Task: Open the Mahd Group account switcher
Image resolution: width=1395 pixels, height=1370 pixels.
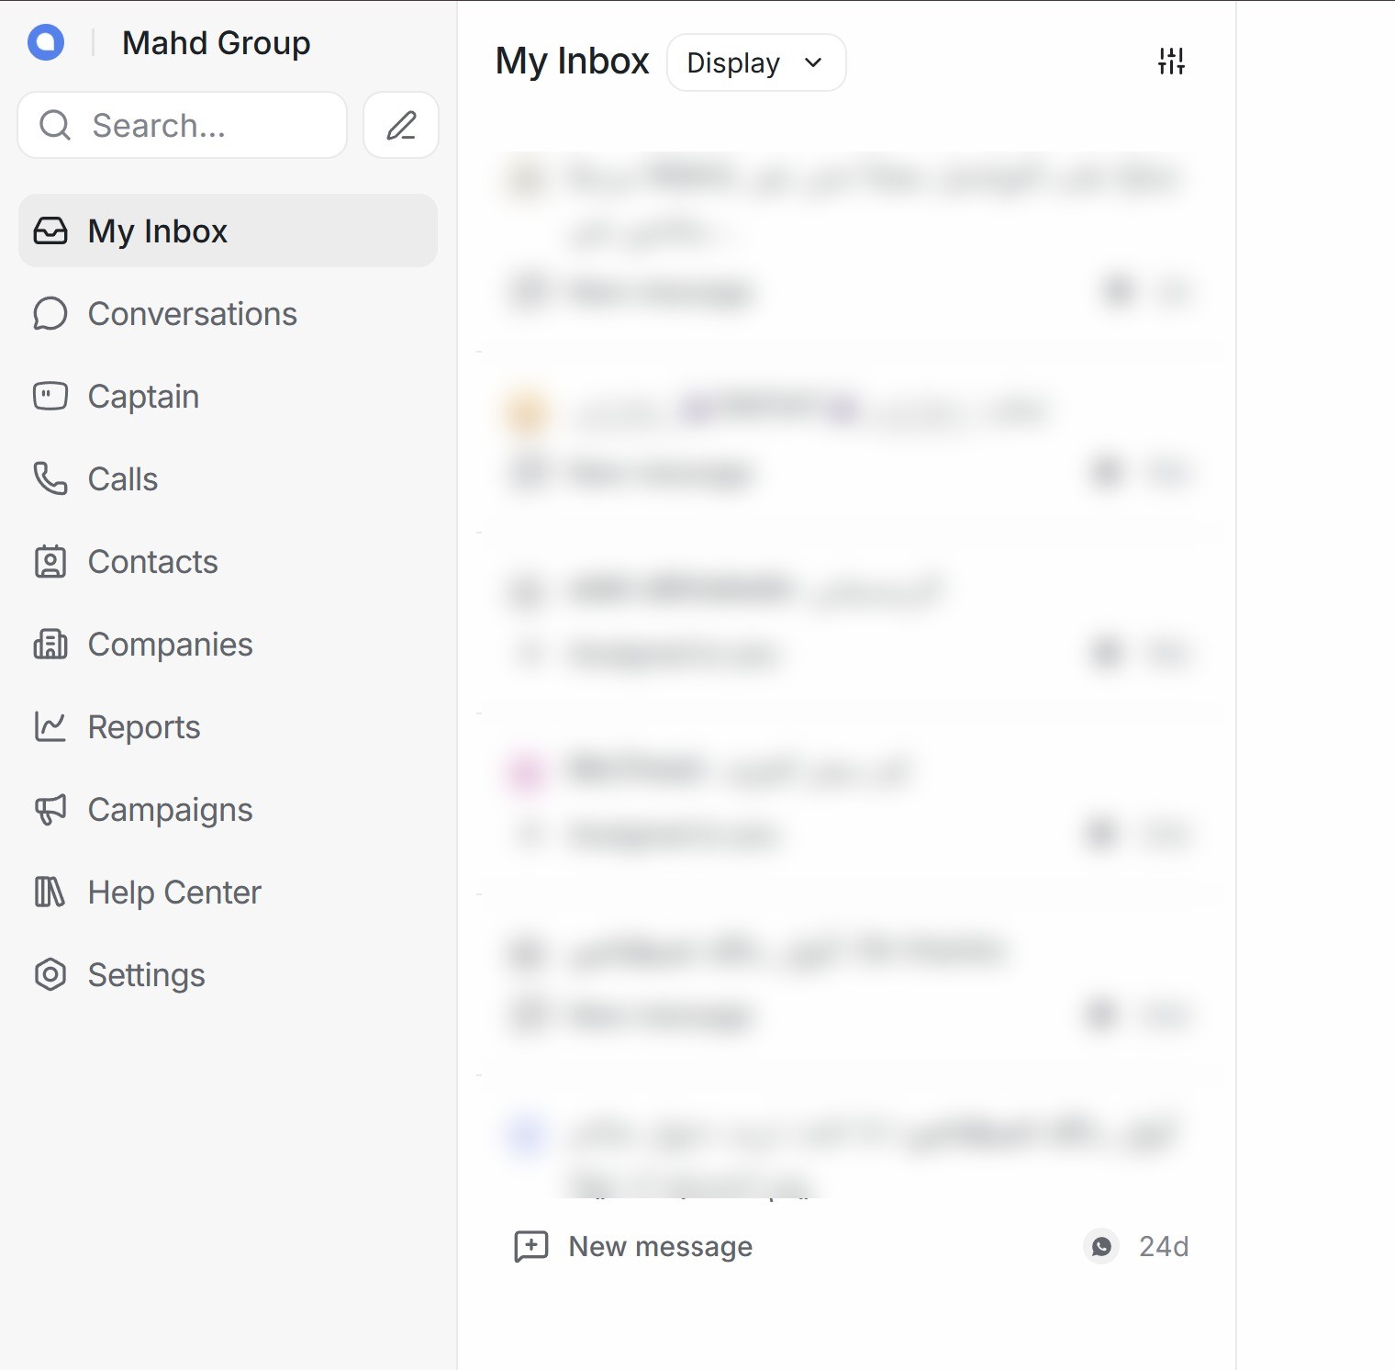Action: pos(217,43)
